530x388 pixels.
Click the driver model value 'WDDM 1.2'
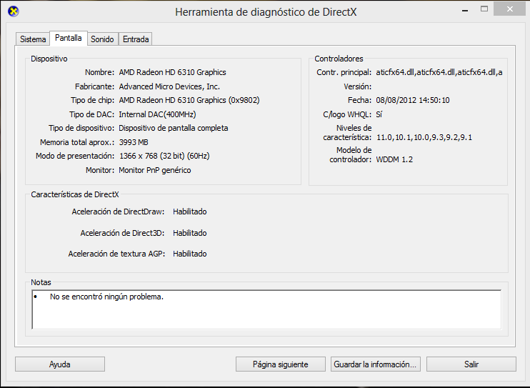click(394, 159)
